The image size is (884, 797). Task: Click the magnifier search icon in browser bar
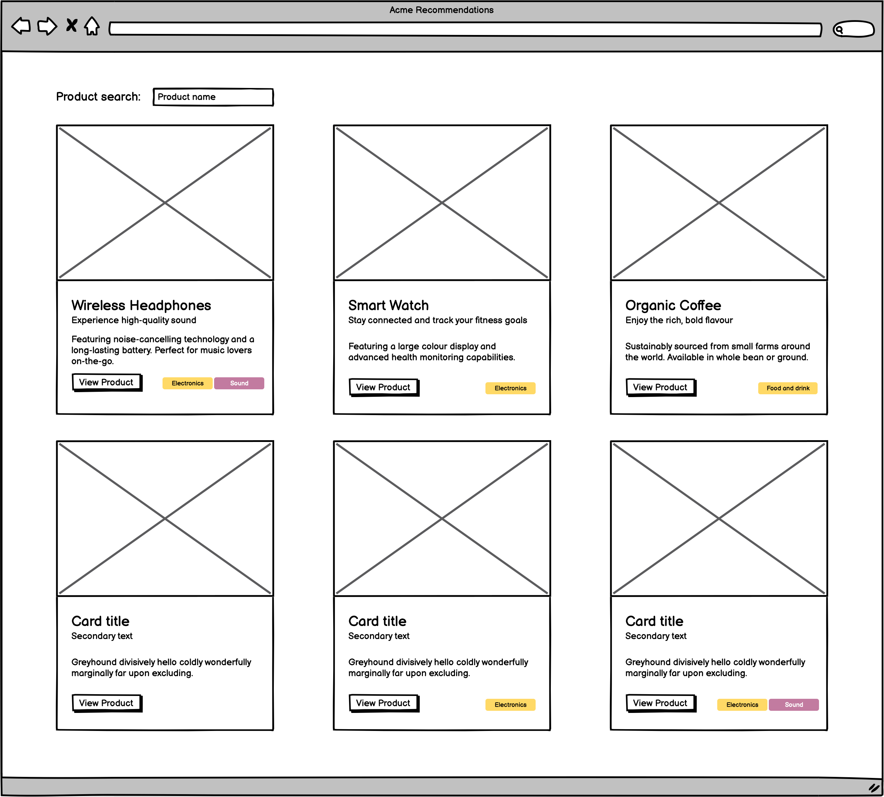click(x=839, y=29)
